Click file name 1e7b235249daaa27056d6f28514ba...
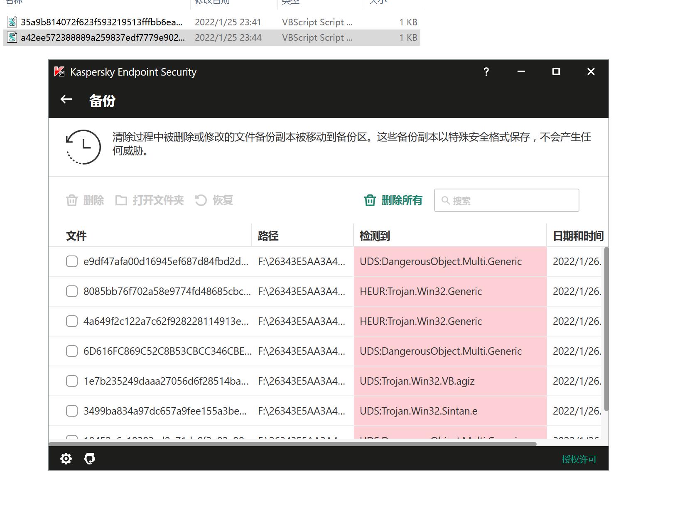This screenshot has height=523, width=687. pos(166,381)
